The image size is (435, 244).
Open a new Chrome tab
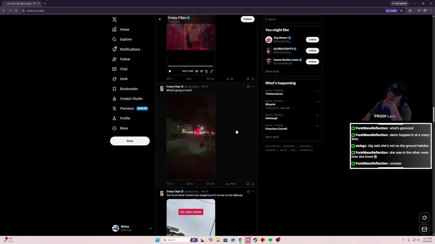click(45, 3)
